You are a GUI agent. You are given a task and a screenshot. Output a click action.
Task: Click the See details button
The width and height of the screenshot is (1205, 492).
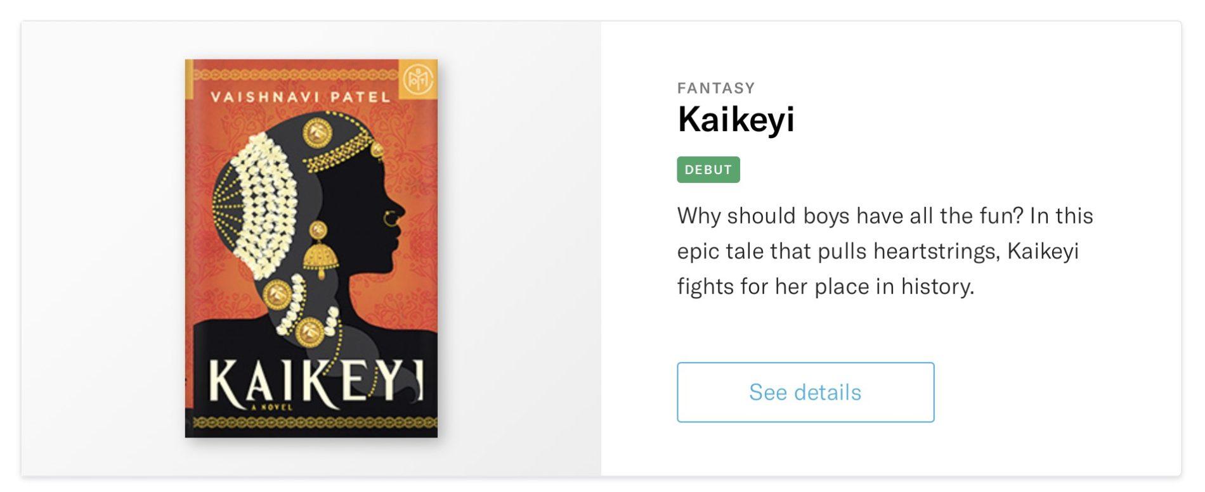click(805, 392)
